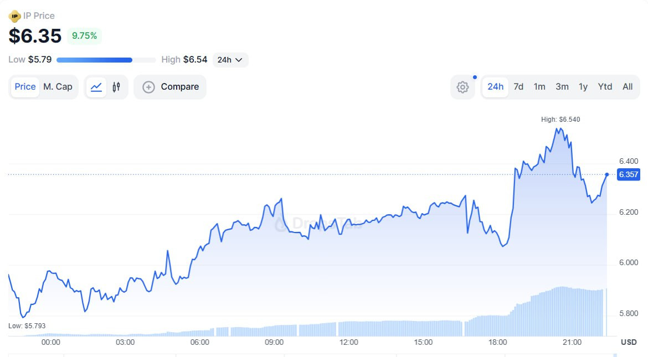This screenshot has width=648, height=357.
Task: Select the 1y timeframe tab
Action: (583, 87)
